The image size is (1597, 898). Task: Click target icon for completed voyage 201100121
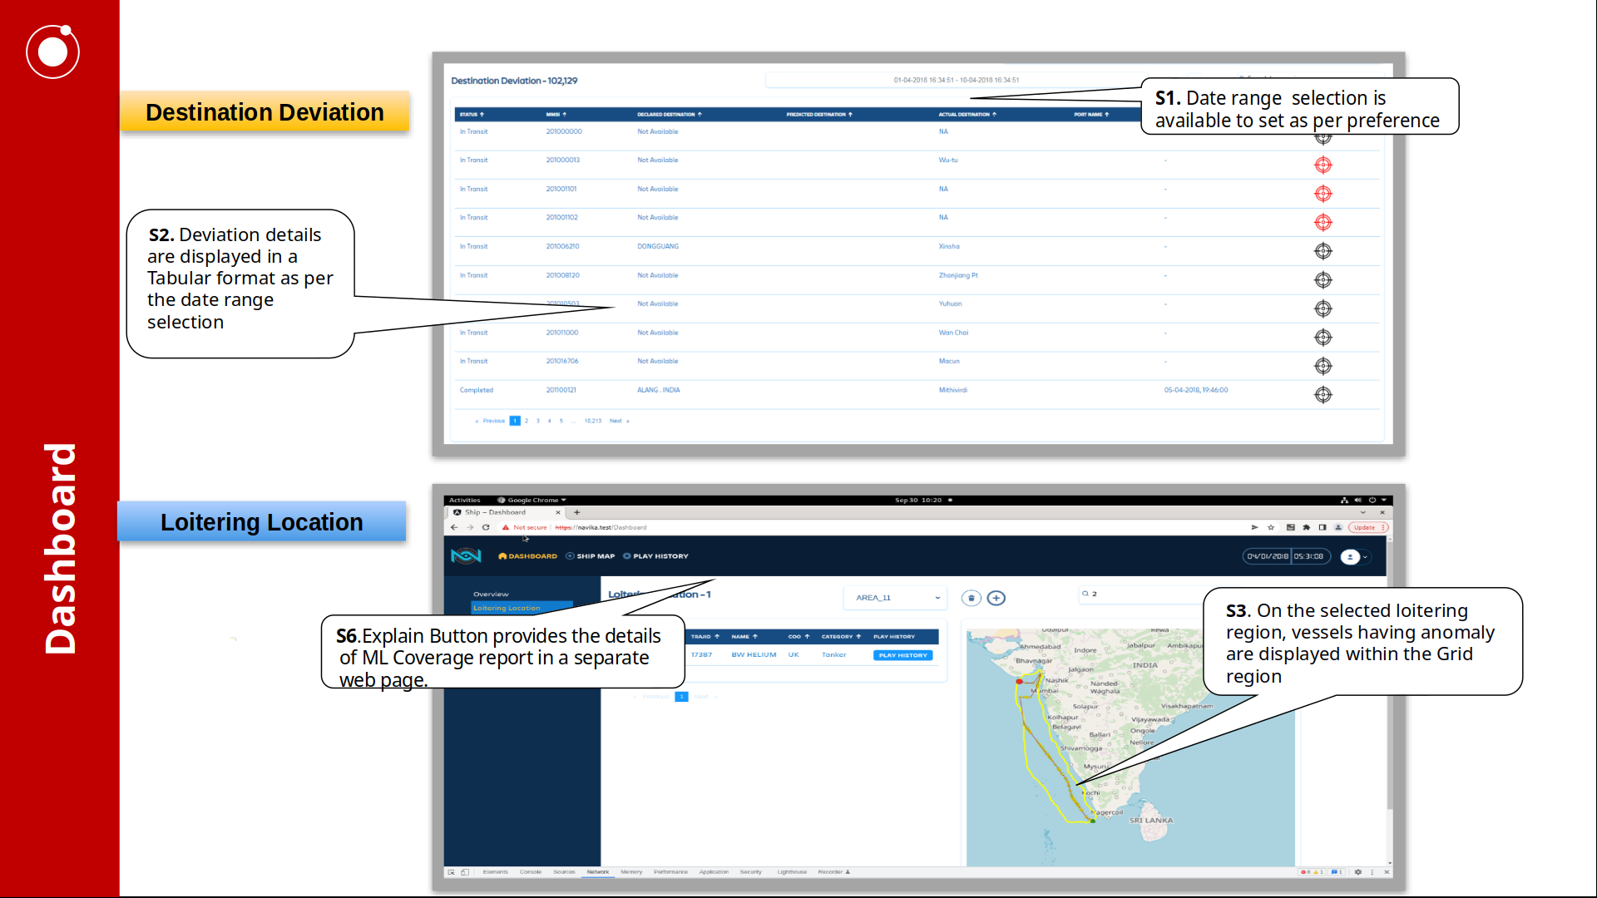(x=1323, y=394)
